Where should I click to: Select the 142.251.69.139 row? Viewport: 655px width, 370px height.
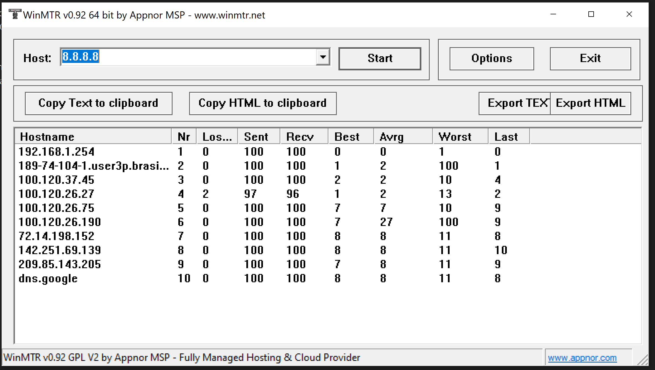click(x=272, y=250)
